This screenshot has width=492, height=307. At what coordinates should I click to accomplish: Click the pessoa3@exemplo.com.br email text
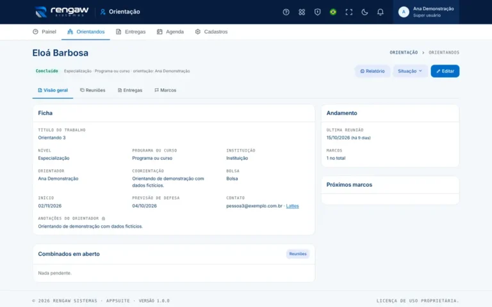(x=254, y=206)
